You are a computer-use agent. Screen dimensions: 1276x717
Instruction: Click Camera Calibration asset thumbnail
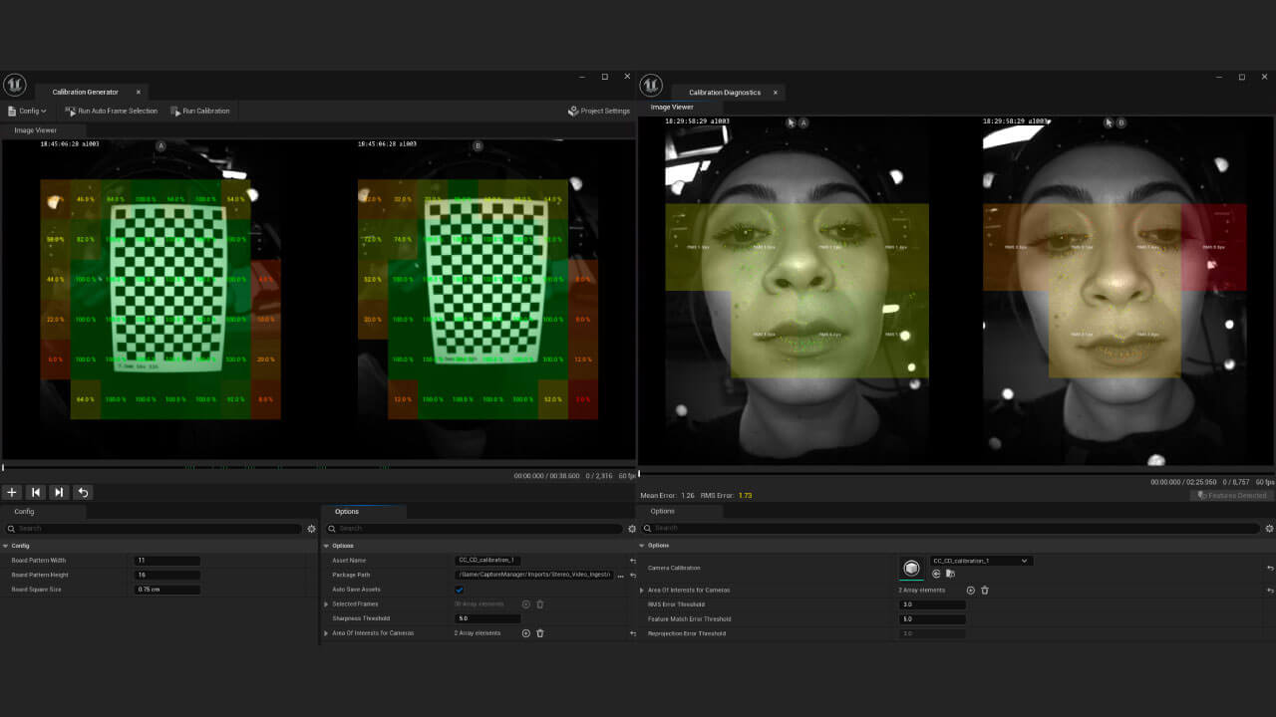pyautogui.click(x=911, y=568)
